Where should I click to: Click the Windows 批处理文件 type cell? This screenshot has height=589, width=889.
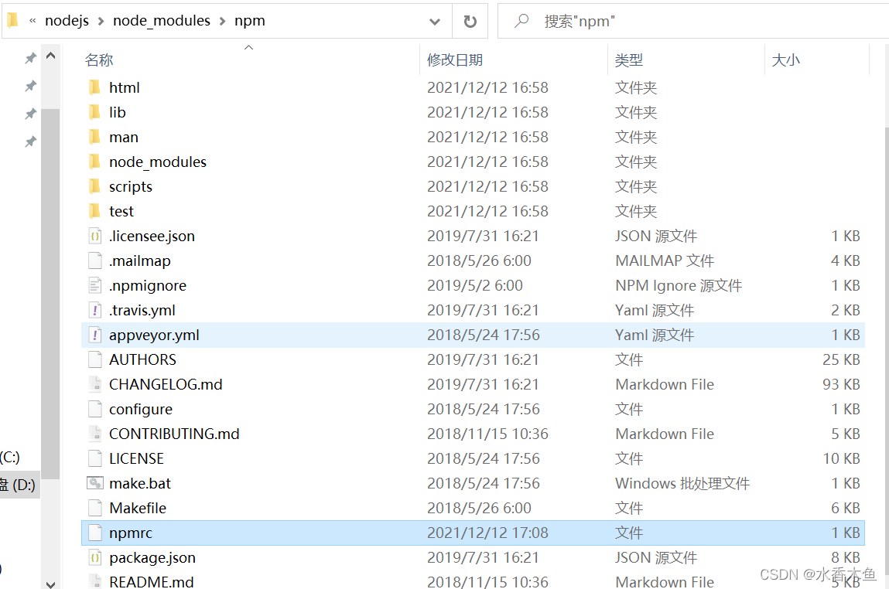click(x=682, y=483)
